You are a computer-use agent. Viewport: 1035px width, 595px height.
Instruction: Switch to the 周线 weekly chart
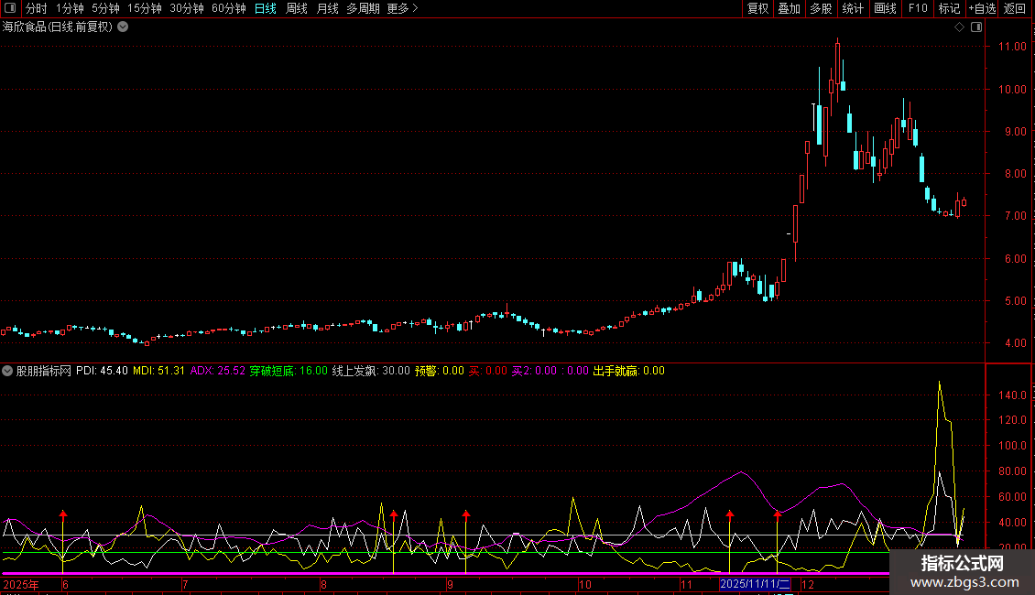[x=297, y=8]
